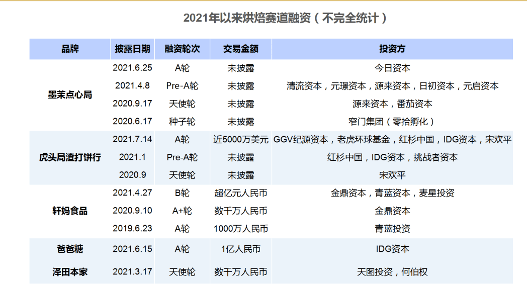Viewport: 527px width, 291px height.
Task: Click the 窄门集团（零拾孵化）investor cell
Action: click(392, 122)
